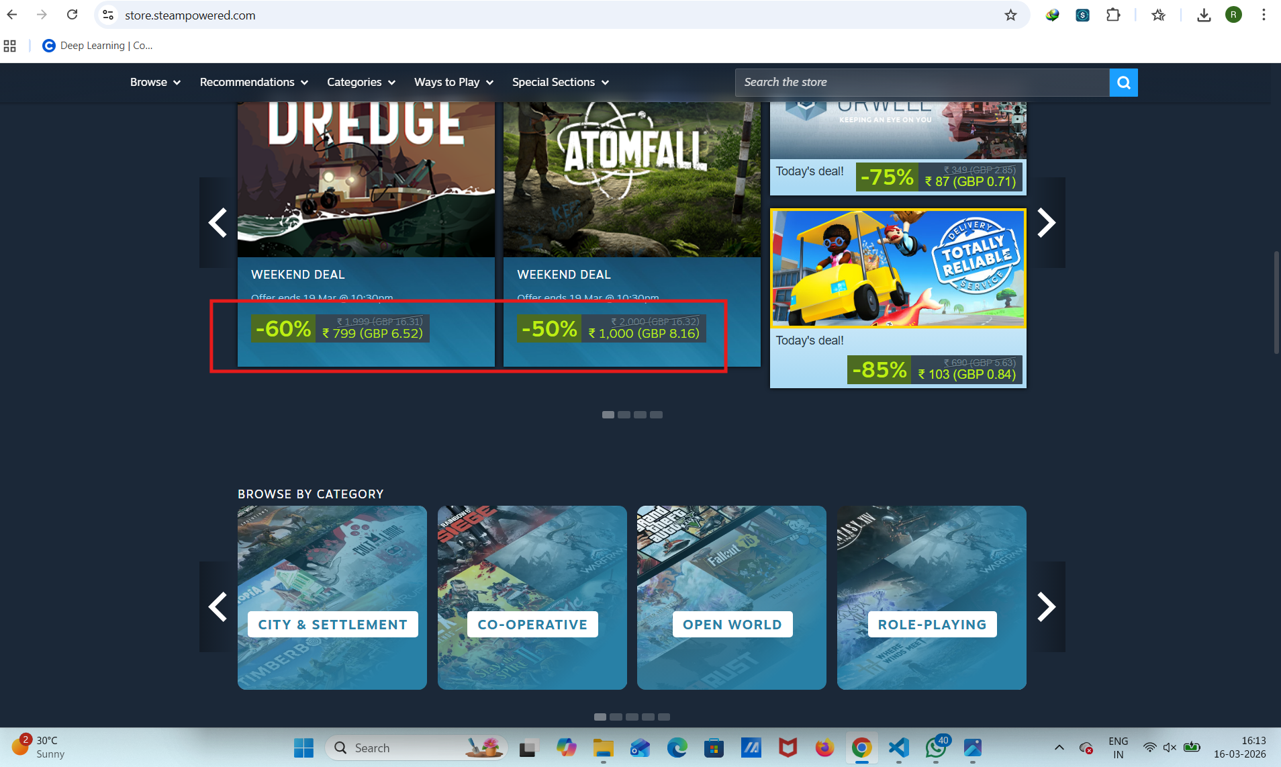The width and height of the screenshot is (1281, 767).
Task: Open WhatsApp from taskbar
Action: pyautogui.click(x=936, y=748)
